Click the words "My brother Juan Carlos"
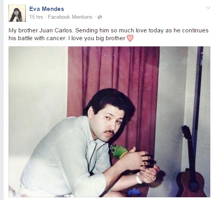The height and width of the screenshot is (200, 213). 40,30
